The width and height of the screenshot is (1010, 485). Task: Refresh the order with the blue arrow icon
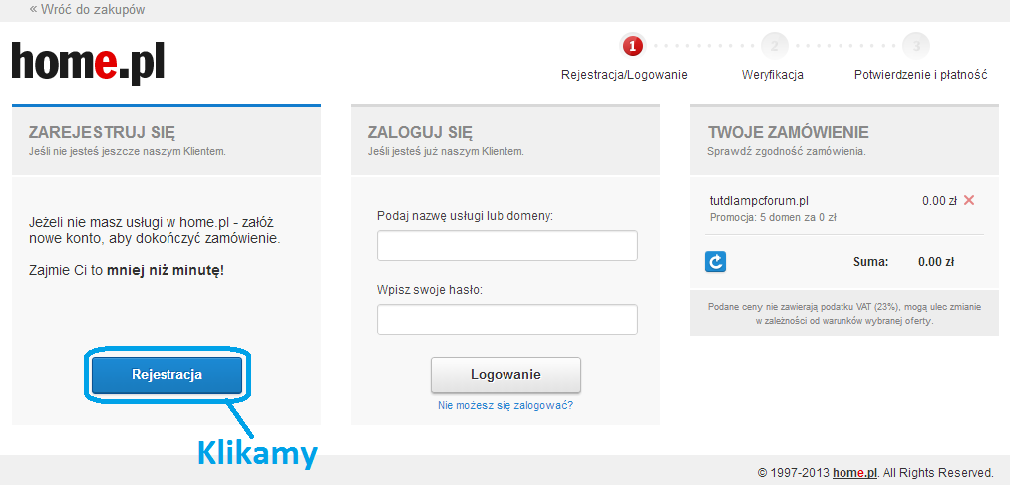tap(716, 261)
